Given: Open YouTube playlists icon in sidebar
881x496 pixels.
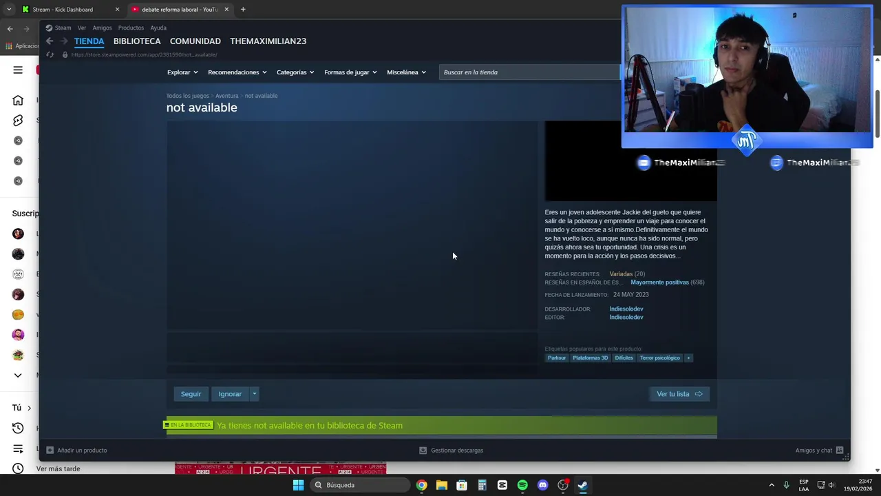Looking at the screenshot, I should point(18,448).
